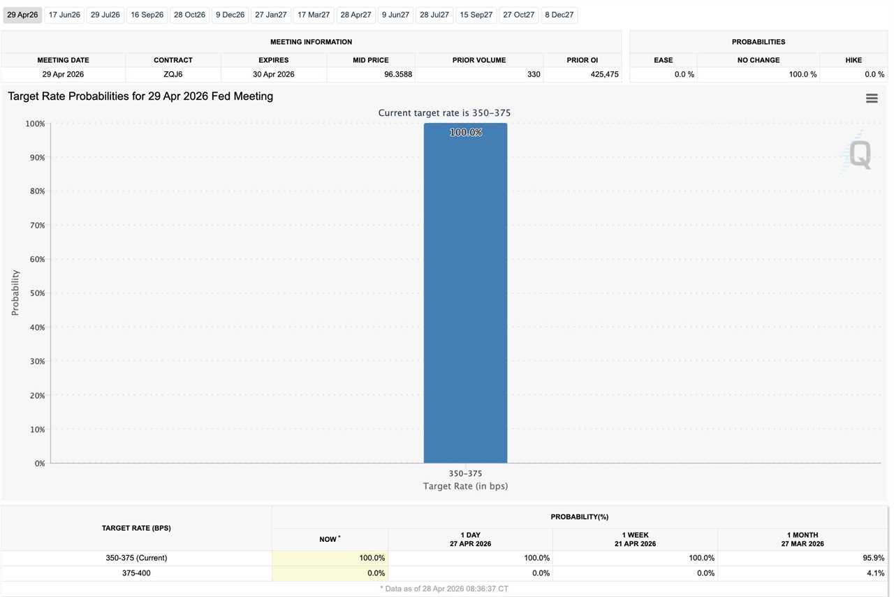Open the final 8 Dec27 meeting tab
This screenshot has height=597, width=894.
click(559, 14)
